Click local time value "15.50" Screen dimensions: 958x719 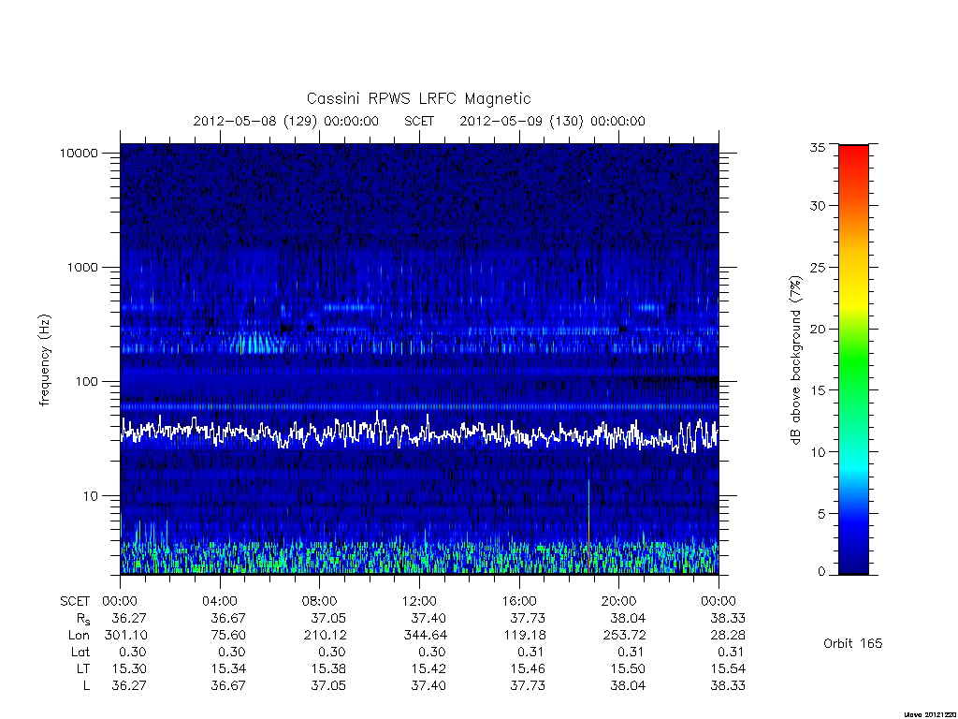pos(628,668)
